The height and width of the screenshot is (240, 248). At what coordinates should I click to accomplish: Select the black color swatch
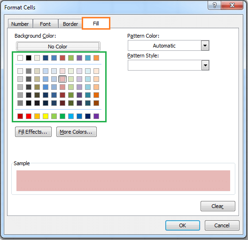29,58
